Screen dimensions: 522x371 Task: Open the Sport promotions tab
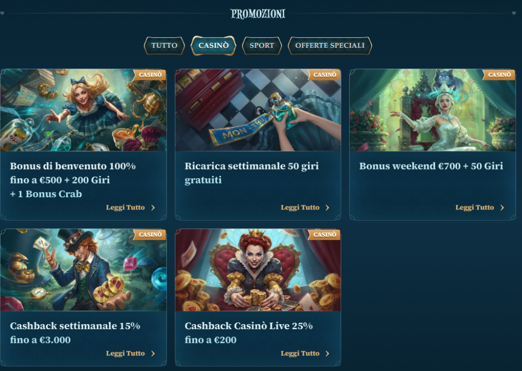(x=262, y=45)
